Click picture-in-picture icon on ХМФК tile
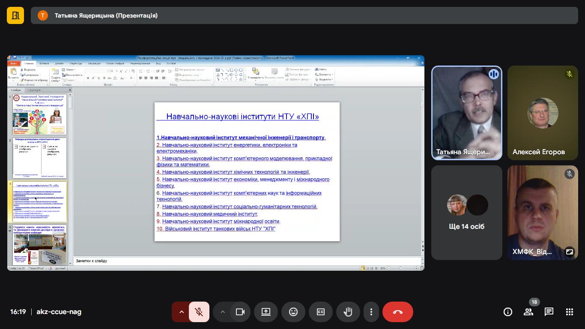Viewport: 585px width, 329px height. 569,251
